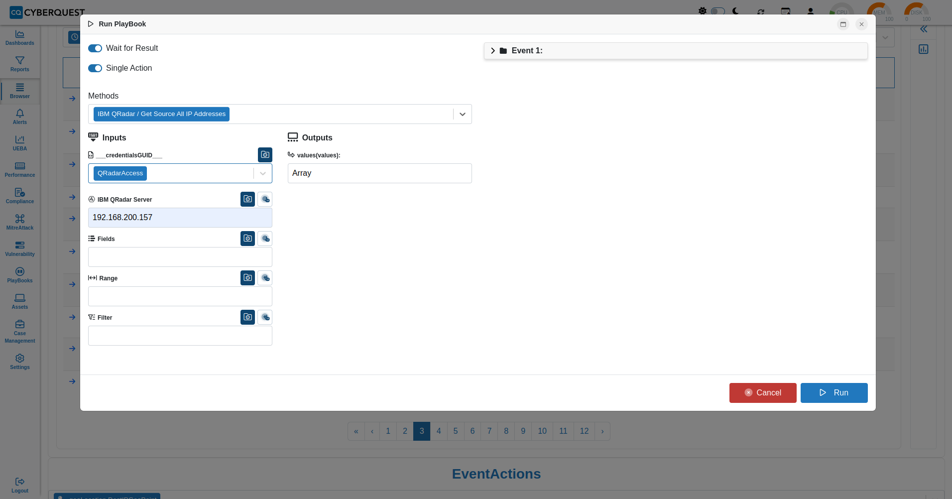952x499 pixels.
Task: Go to Browser in the sidebar
Action: (20, 91)
